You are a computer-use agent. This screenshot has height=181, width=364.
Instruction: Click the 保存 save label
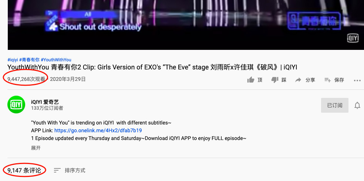coord(339,80)
